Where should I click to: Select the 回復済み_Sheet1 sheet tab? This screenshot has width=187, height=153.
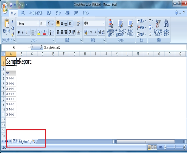tap(21, 142)
